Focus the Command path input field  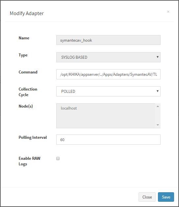108,74
